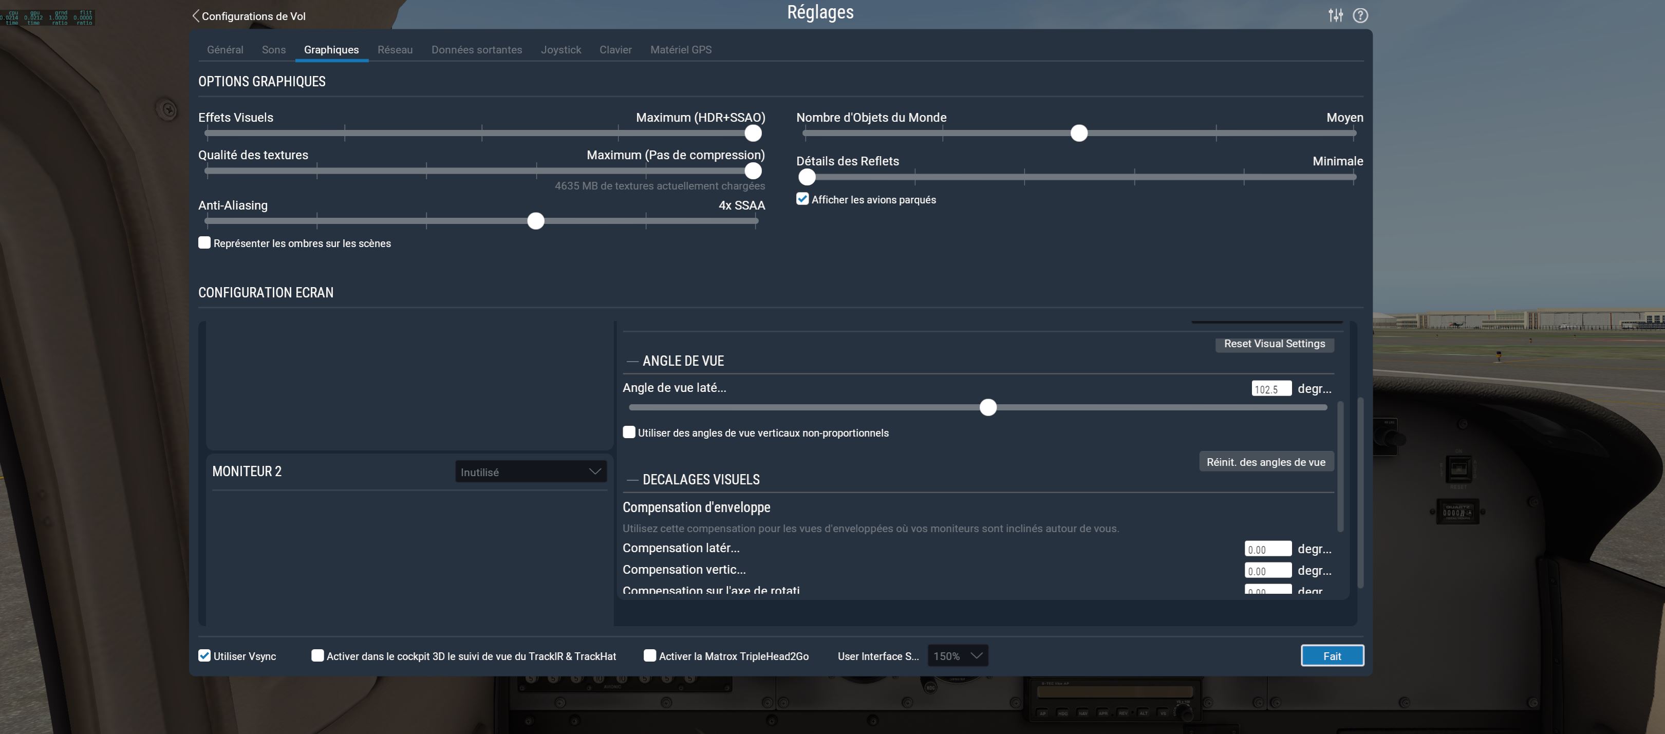This screenshot has width=1665, height=734.
Task: Click the Compensation verticale 0.00 field
Action: (x=1268, y=571)
